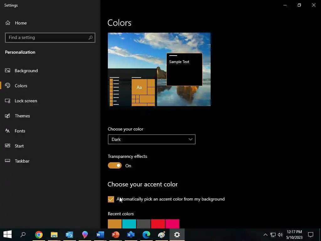Go to Themes settings
Viewport: 321px width, 241px height.
(x=22, y=116)
